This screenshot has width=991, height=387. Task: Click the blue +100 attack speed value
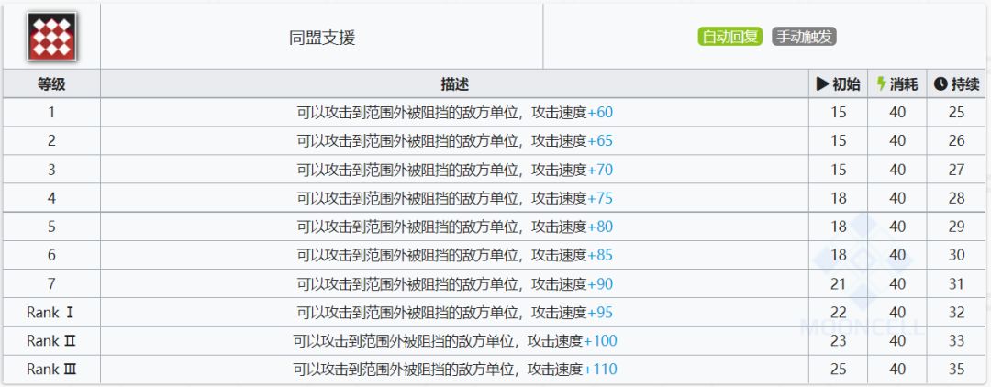[600, 341]
